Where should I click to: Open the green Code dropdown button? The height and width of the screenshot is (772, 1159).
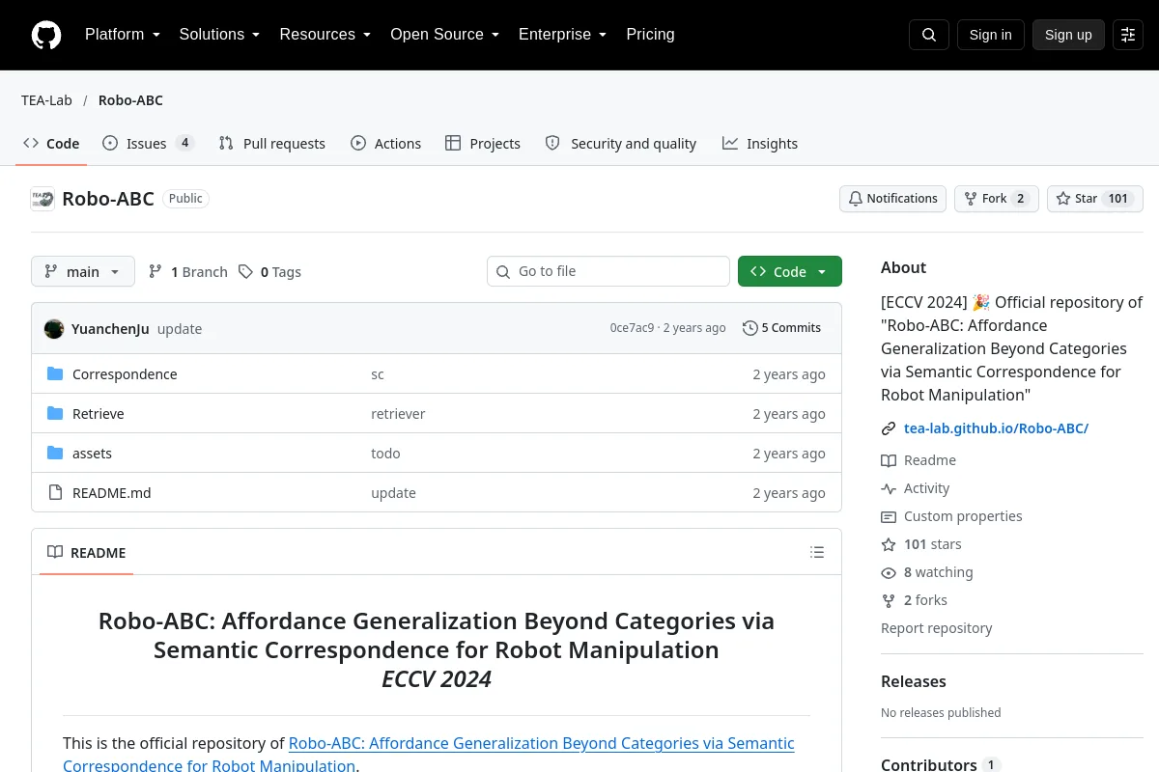click(790, 272)
